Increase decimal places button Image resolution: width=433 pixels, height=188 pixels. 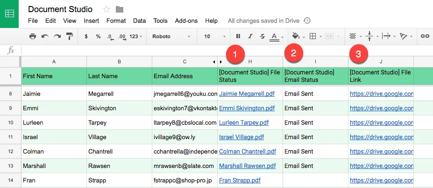pyautogui.click(x=122, y=37)
